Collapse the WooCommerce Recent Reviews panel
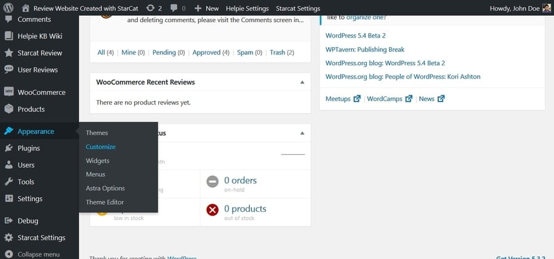 pos(302,82)
